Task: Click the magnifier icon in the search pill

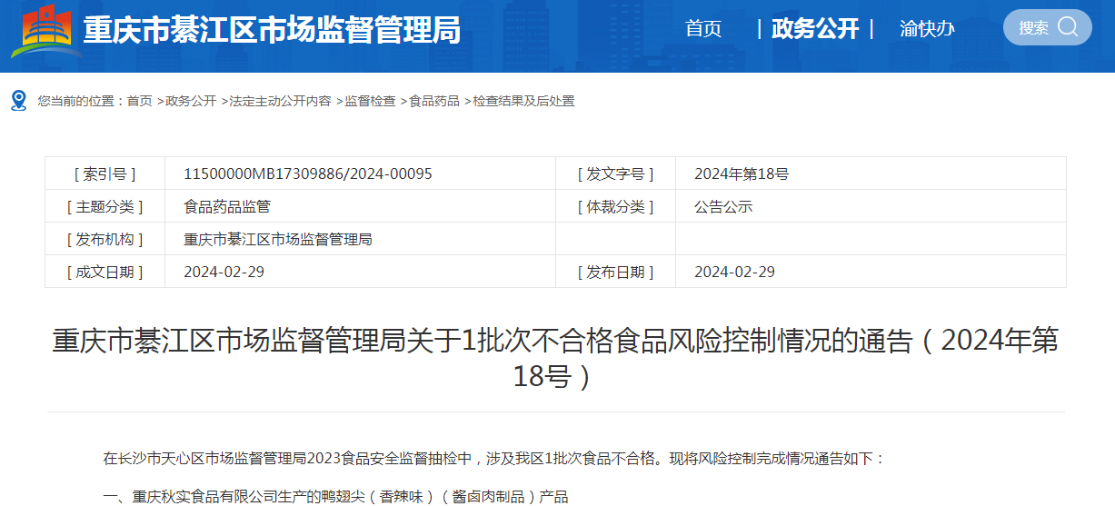Action: click(x=1068, y=27)
